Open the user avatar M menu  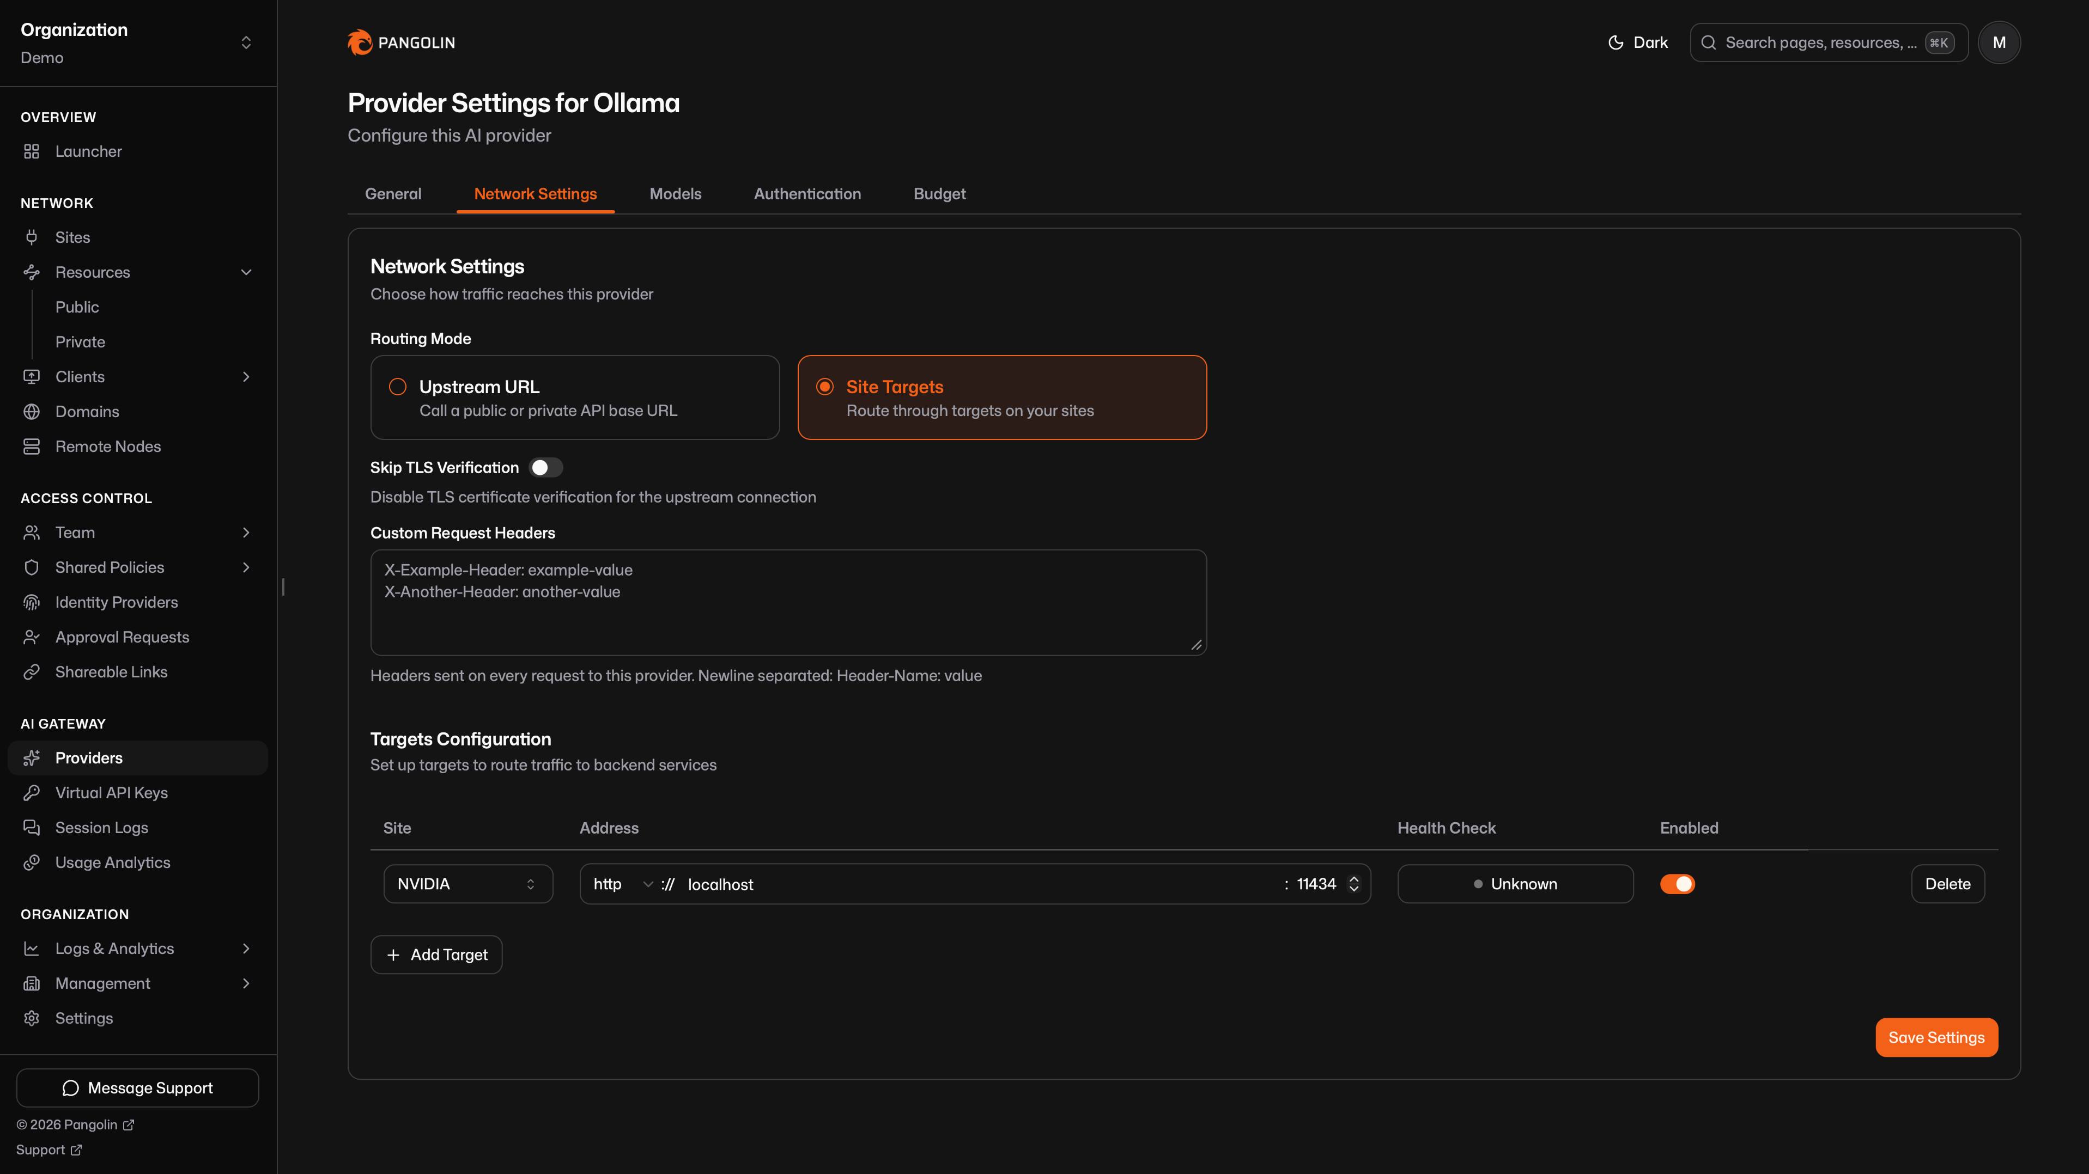point(1999,42)
